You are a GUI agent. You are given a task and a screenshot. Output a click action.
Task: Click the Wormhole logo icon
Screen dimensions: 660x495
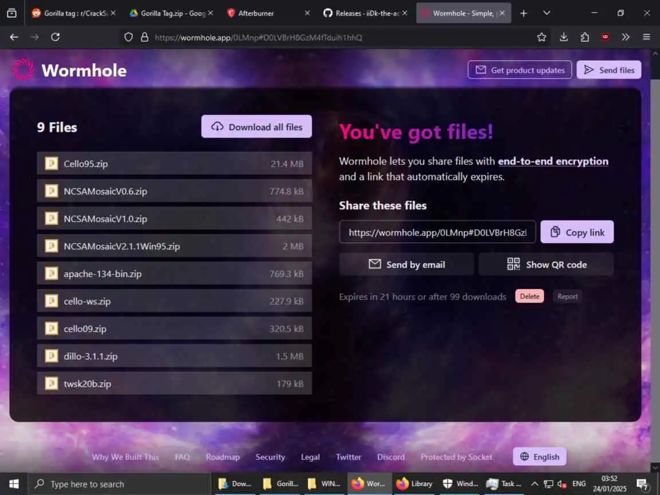point(23,69)
